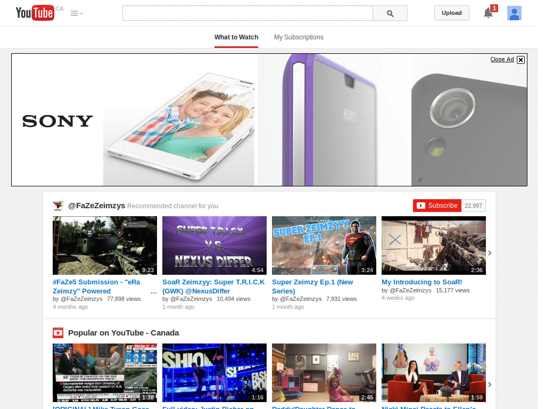
Task: Play the 2:36 Introducing to SoaR thumbnail
Action: (x=434, y=246)
